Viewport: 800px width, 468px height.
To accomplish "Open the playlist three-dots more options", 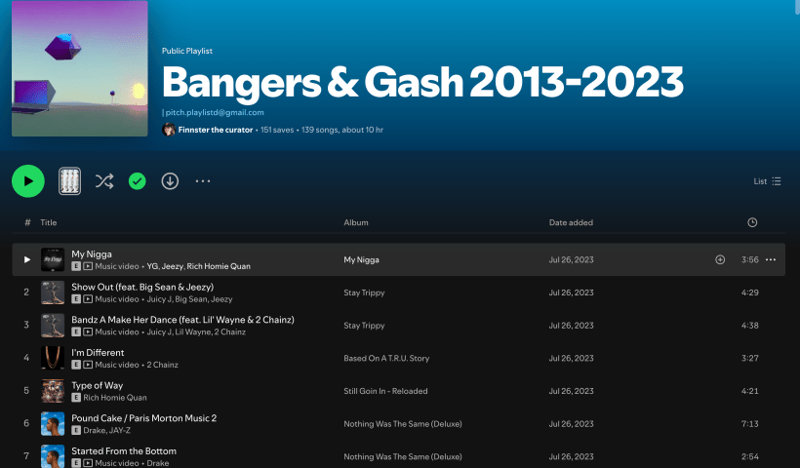I will click(203, 181).
